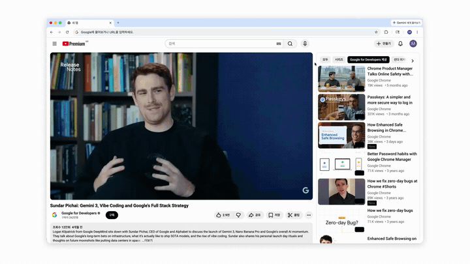Open the Google for Developers channel name

coord(79,213)
